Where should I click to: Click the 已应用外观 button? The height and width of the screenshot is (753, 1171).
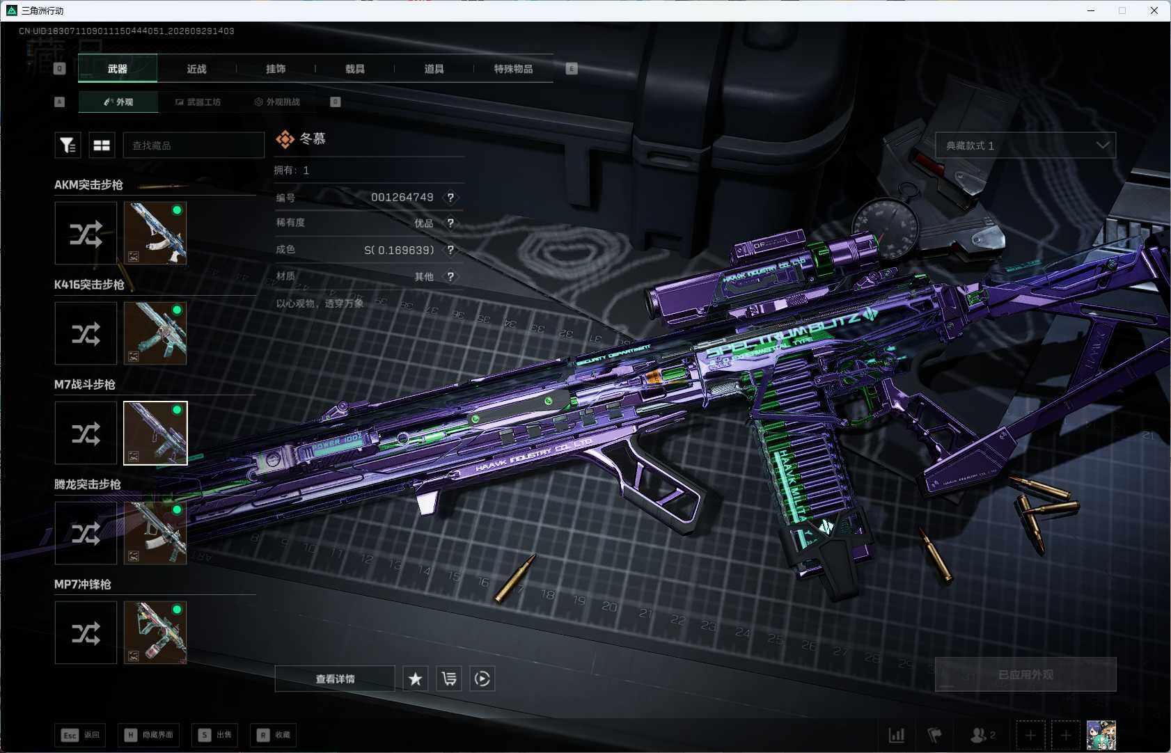pyautogui.click(x=1025, y=674)
